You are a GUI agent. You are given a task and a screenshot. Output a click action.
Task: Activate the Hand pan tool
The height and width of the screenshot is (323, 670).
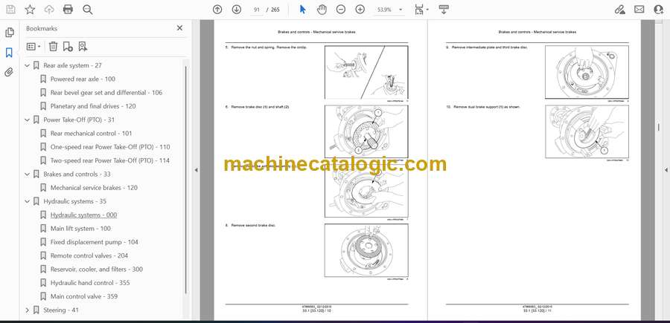[322, 10]
